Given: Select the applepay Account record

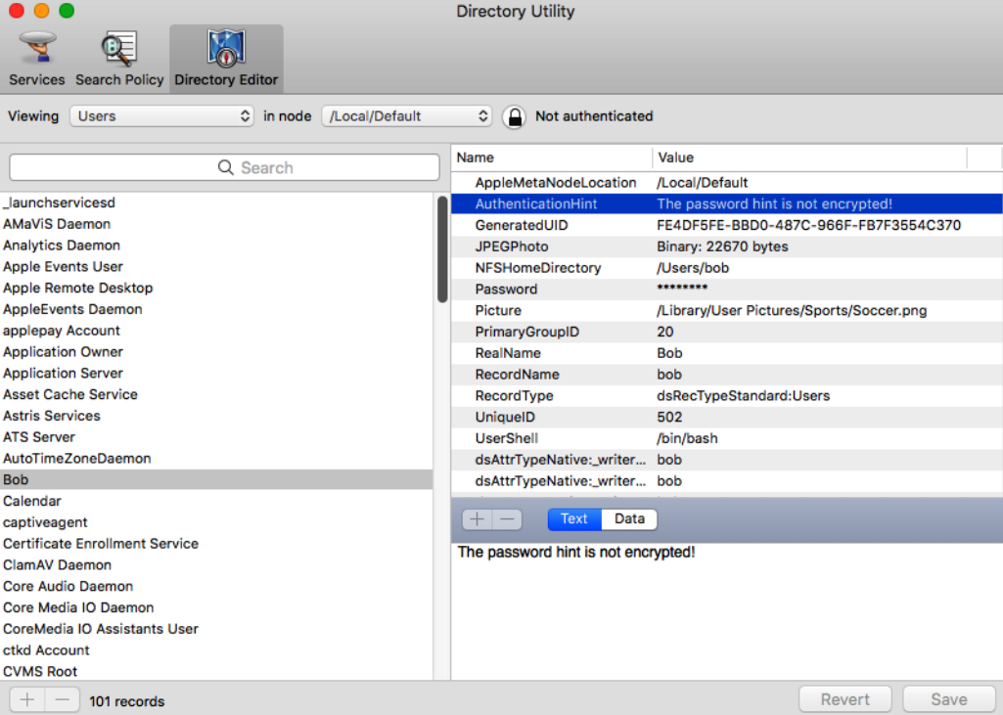Looking at the screenshot, I should click(216, 331).
